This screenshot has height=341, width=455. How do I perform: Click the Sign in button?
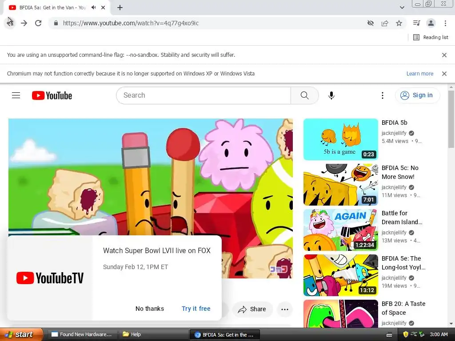[x=417, y=95]
